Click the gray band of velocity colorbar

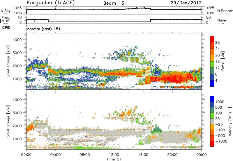pyautogui.click(x=212, y=121)
